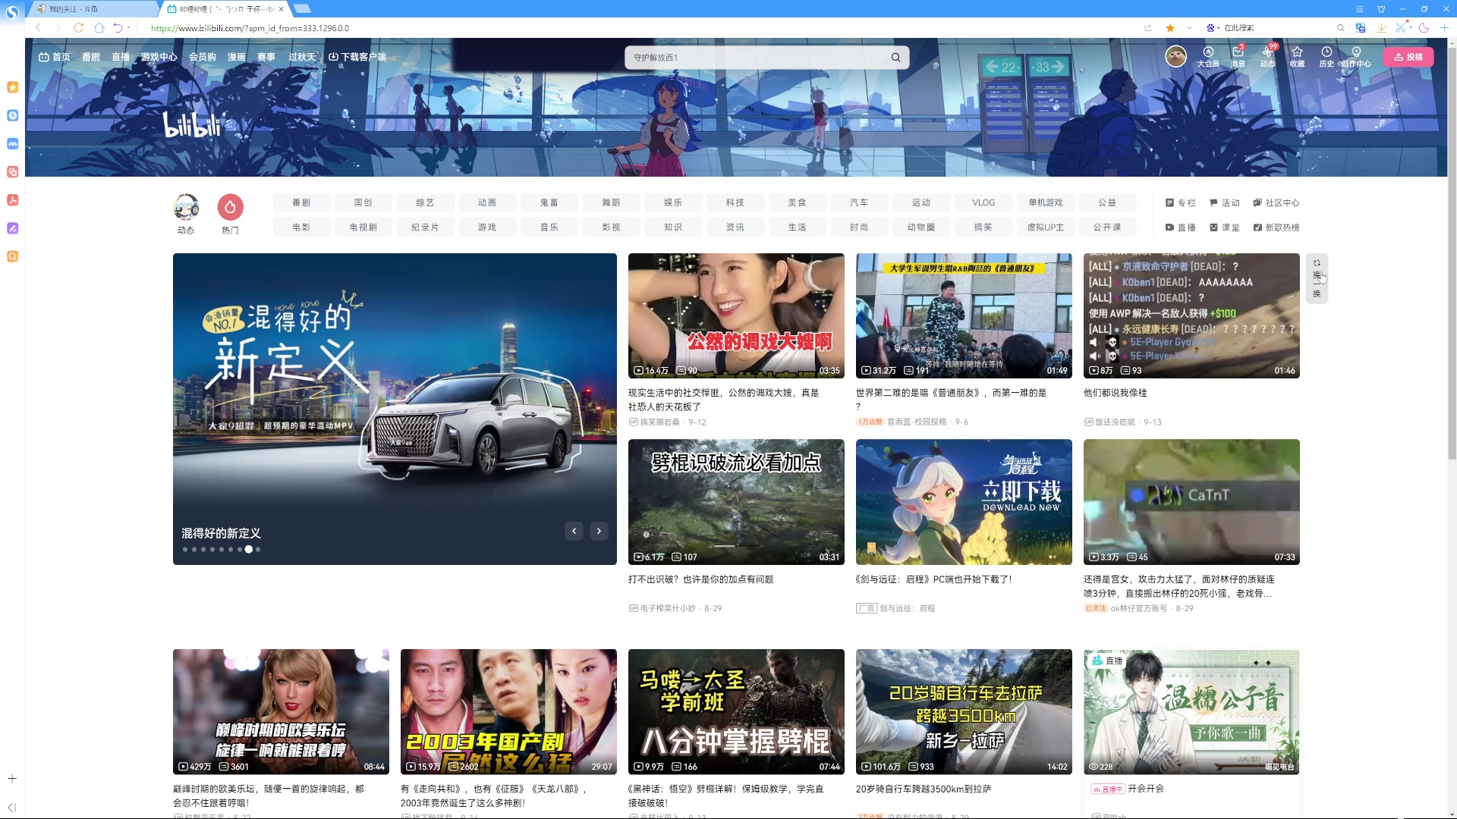Click the pink 投稿 upload button
Viewport: 1457px width, 819px height.
click(x=1408, y=57)
